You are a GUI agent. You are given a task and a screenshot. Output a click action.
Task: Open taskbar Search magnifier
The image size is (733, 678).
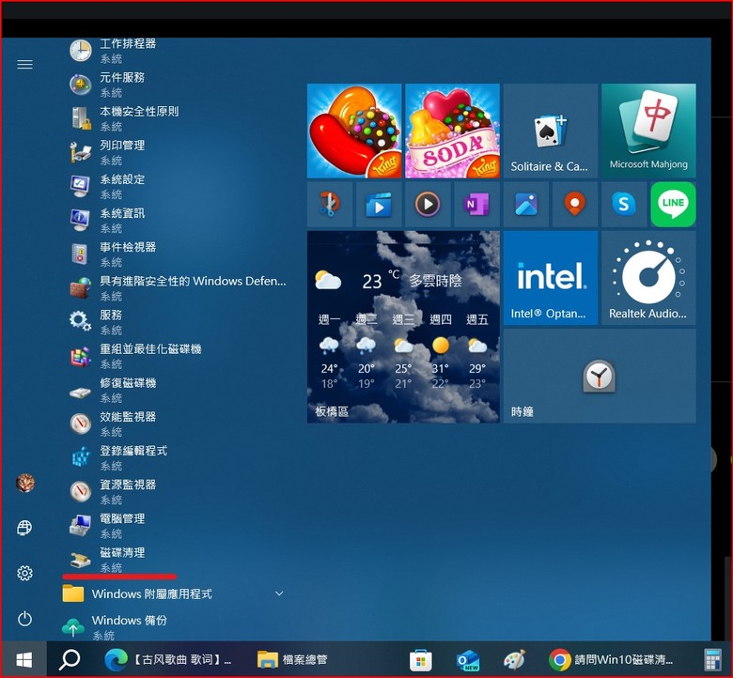point(70,660)
